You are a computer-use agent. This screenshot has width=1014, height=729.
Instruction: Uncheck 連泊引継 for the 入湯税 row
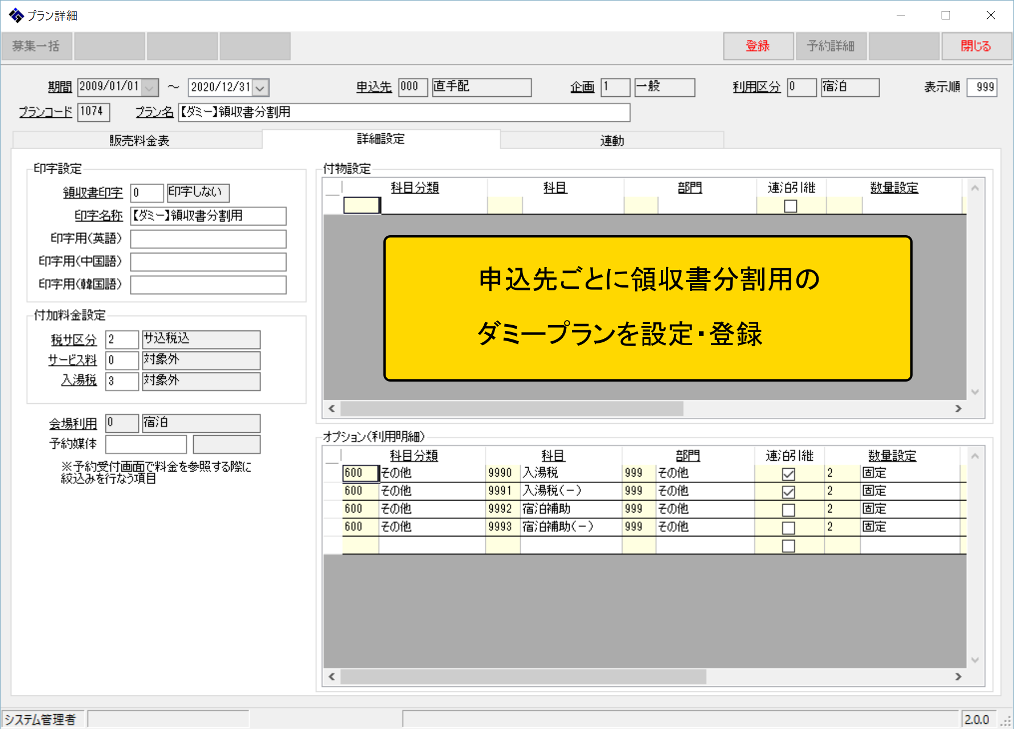click(x=788, y=474)
